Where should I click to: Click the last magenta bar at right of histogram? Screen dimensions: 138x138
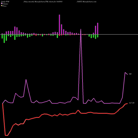tap(98, 29)
